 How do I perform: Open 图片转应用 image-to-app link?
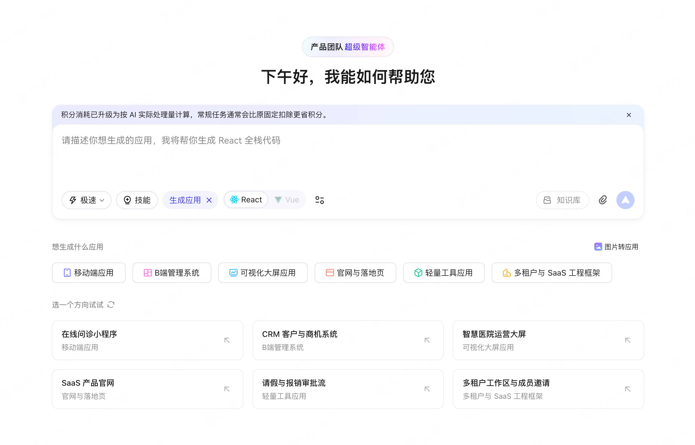[x=616, y=247]
